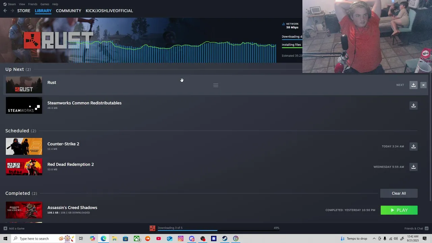Open Outlook from the taskbar
This screenshot has width=432, height=243.
pos(169,239)
